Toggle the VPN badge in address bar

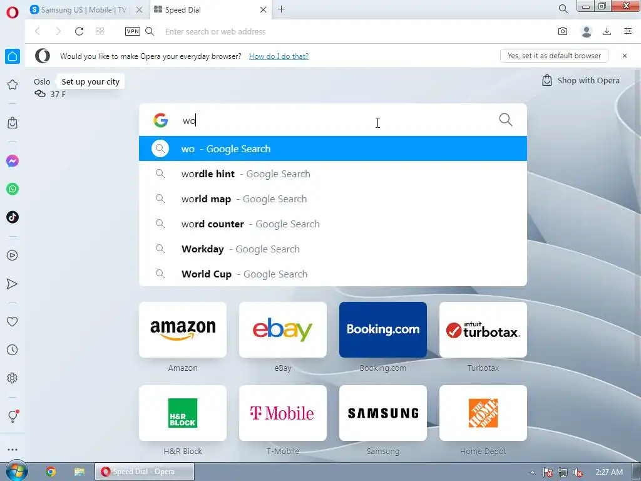click(x=133, y=31)
